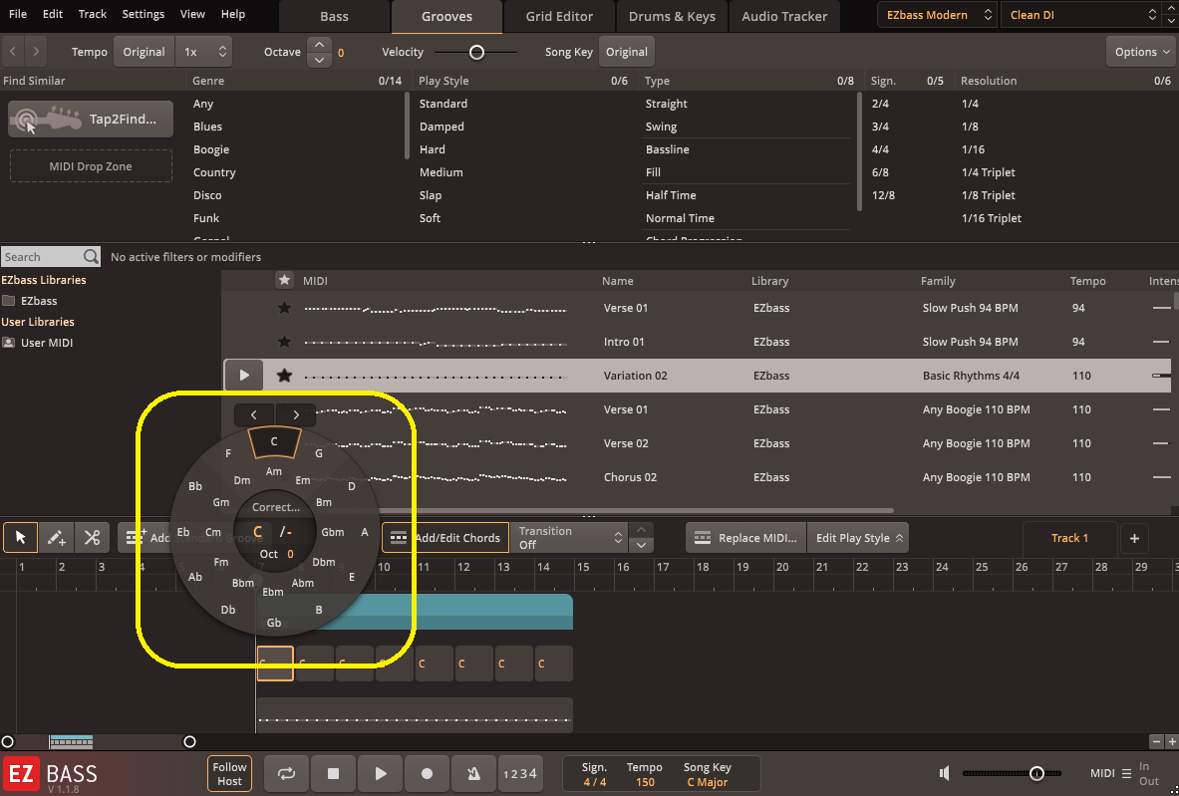Go to next chord in wheel
This screenshot has height=796, width=1179.
(296, 414)
